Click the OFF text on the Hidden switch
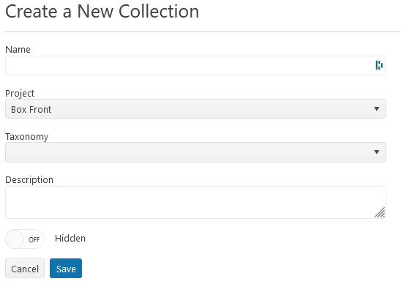This screenshot has height=295, width=401. coord(34,240)
